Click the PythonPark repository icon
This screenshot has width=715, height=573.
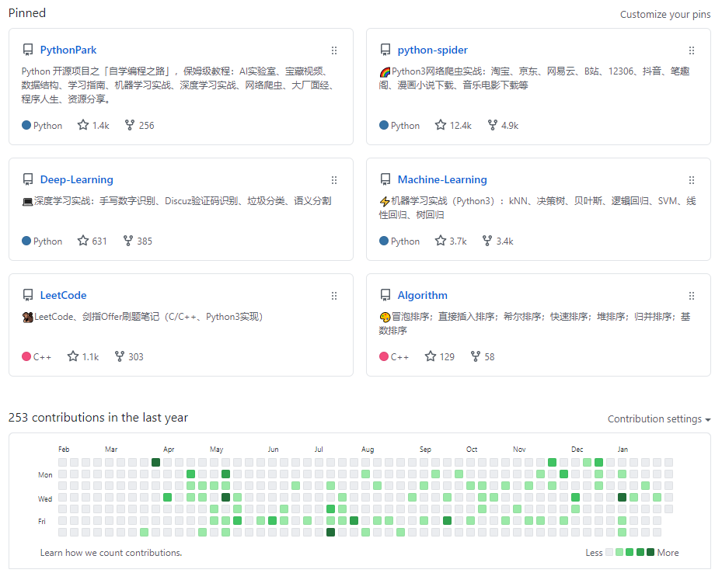point(28,50)
